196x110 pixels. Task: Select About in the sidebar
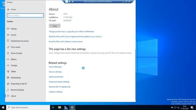click(x=12, y=96)
